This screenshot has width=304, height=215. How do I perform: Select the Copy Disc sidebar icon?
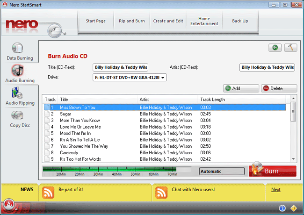click(x=18, y=116)
